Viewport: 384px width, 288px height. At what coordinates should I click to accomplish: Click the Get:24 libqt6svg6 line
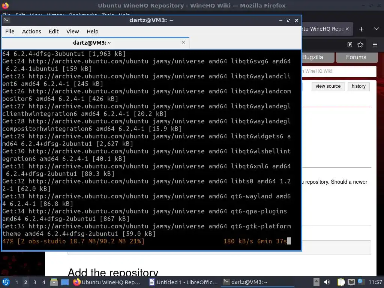point(147,65)
